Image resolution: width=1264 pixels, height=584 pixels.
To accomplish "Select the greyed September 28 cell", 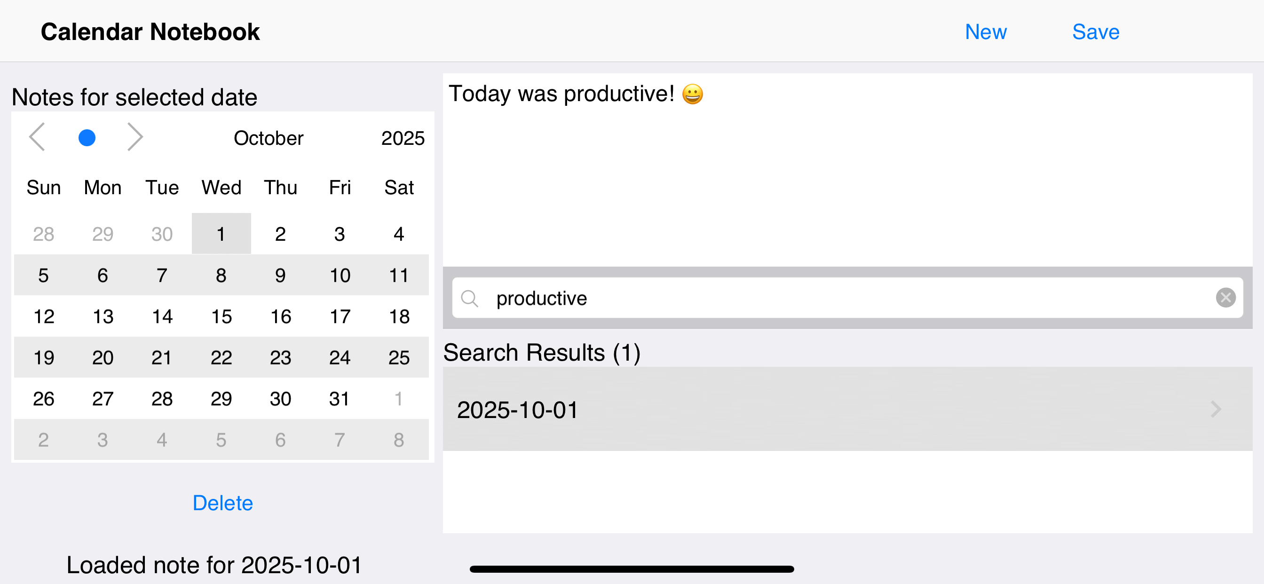I will click(43, 234).
